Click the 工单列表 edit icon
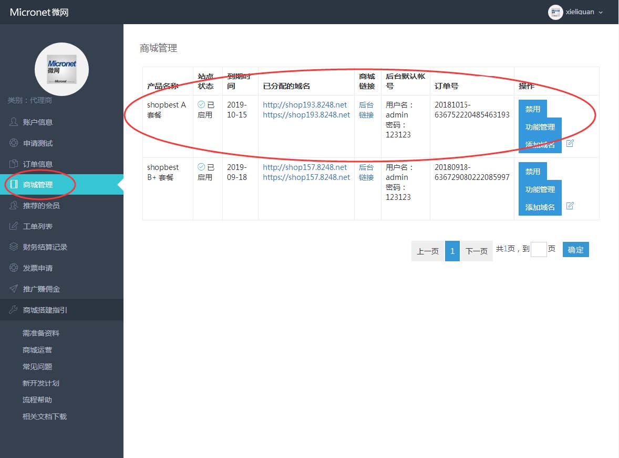The image size is (619, 458). (14, 226)
